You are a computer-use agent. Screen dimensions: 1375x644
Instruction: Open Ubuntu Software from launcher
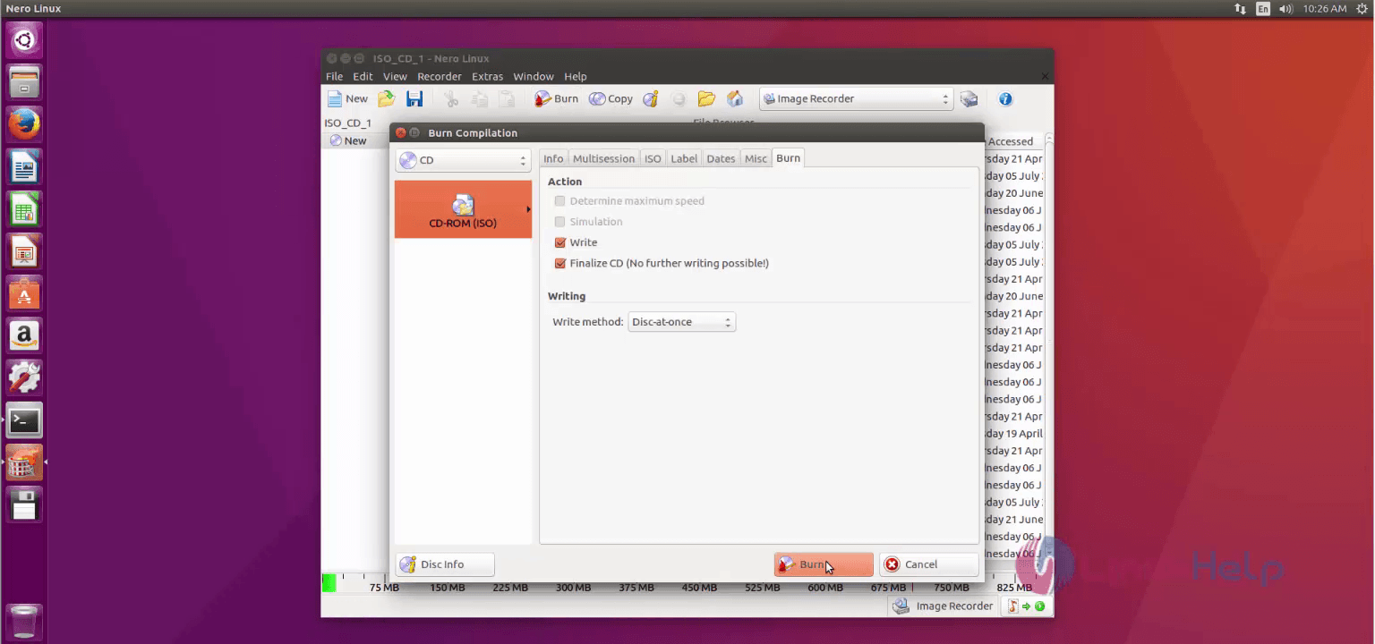coord(24,292)
